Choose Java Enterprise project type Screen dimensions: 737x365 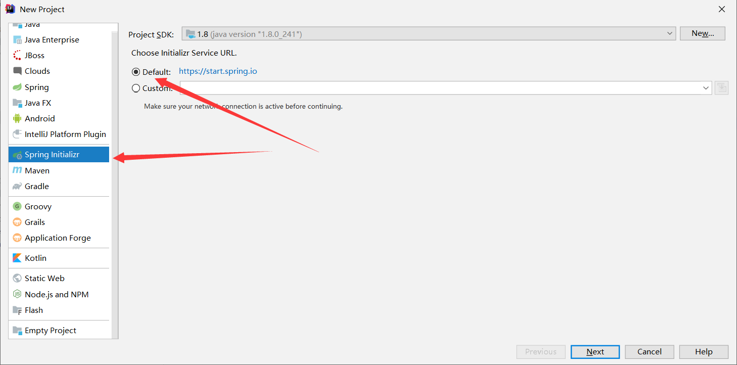click(x=59, y=40)
